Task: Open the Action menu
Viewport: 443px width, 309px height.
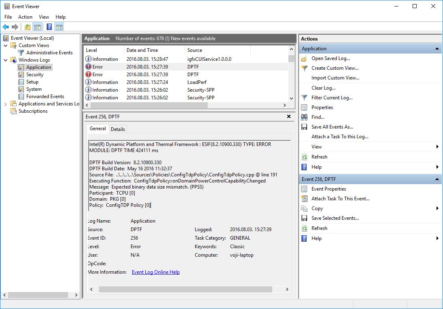Action: (25, 17)
